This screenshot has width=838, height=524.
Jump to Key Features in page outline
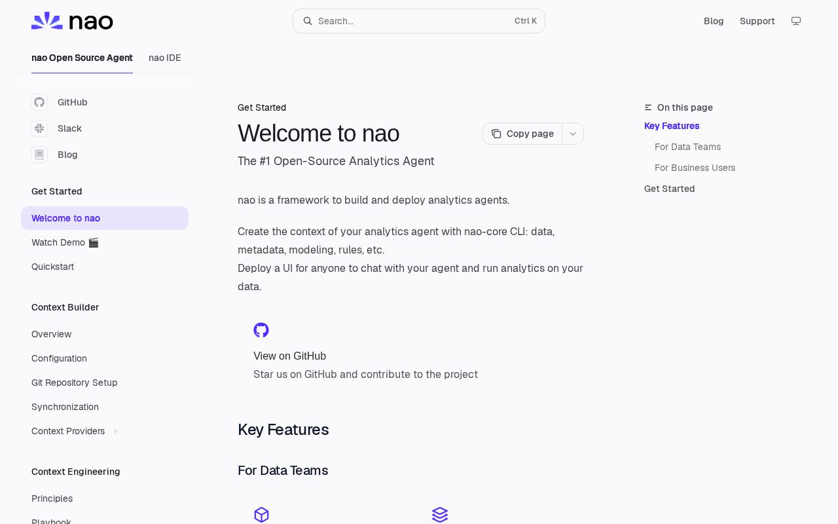pyautogui.click(x=672, y=126)
